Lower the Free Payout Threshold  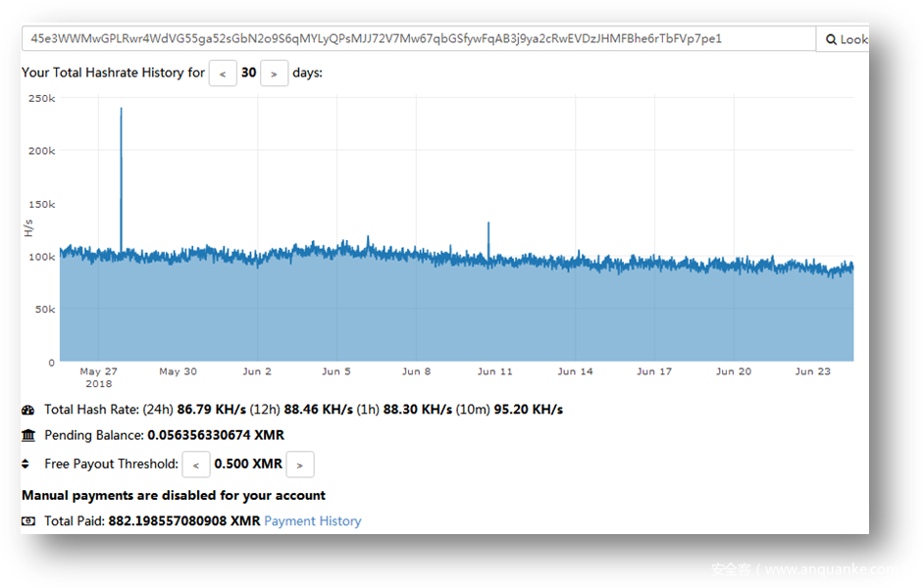coord(196,465)
